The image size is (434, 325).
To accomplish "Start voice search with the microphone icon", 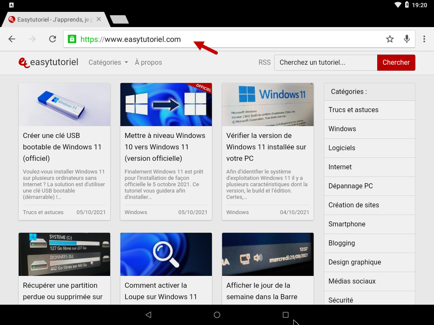I will [x=406, y=39].
